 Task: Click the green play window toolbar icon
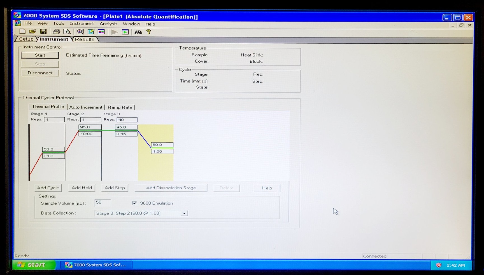pos(125,32)
